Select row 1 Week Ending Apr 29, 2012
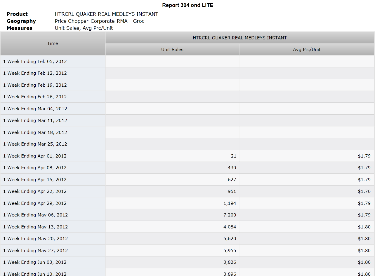The width and height of the screenshot is (375, 276). coord(187,203)
